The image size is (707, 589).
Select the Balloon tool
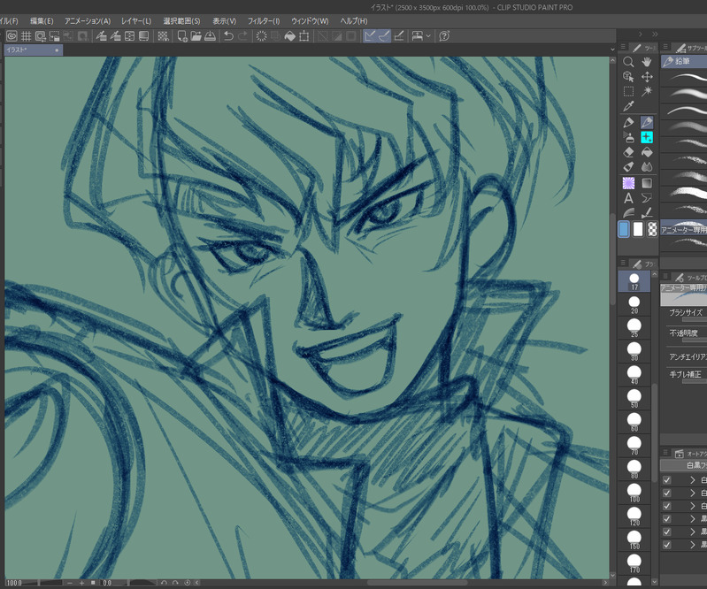click(x=647, y=198)
